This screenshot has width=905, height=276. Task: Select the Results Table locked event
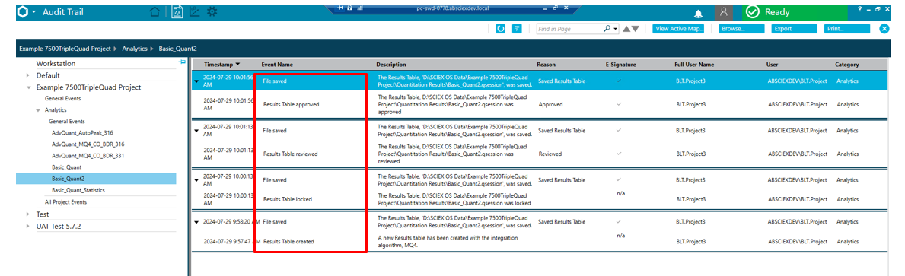[x=288, y=199]
